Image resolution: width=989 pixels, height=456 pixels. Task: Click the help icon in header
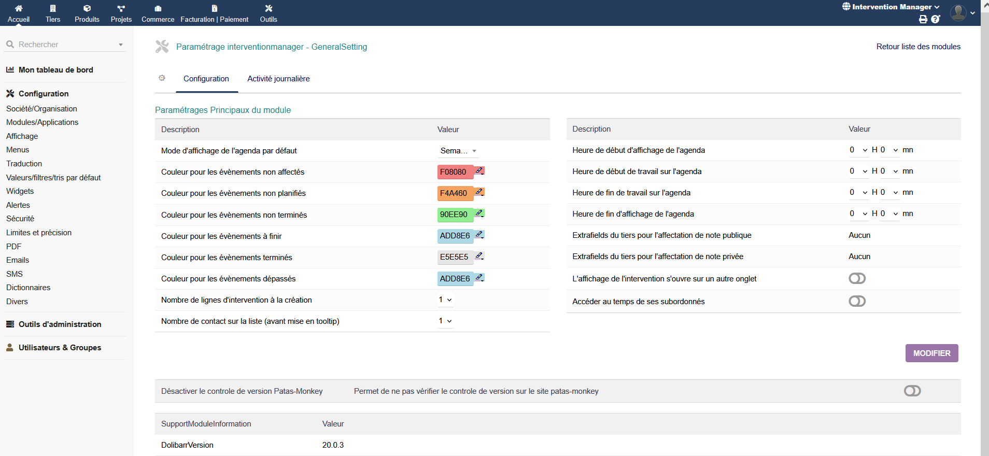tap(936, 19)
